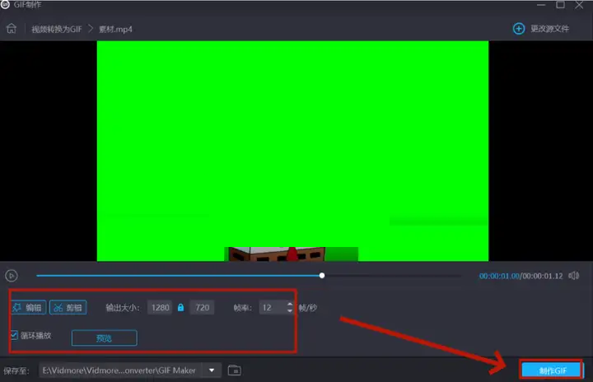Toggle the aspect ratio lock icon
Screen dimensions: 593x382
click(180, 307)
